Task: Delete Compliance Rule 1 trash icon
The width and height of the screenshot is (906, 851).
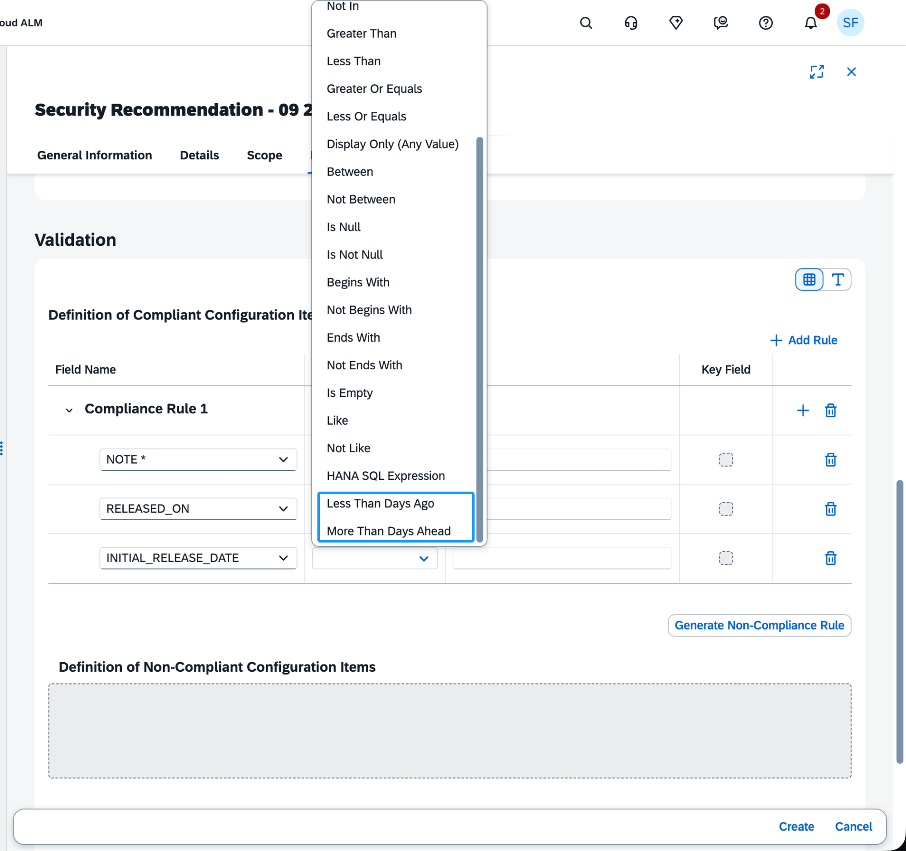Action: click(830, 411)
